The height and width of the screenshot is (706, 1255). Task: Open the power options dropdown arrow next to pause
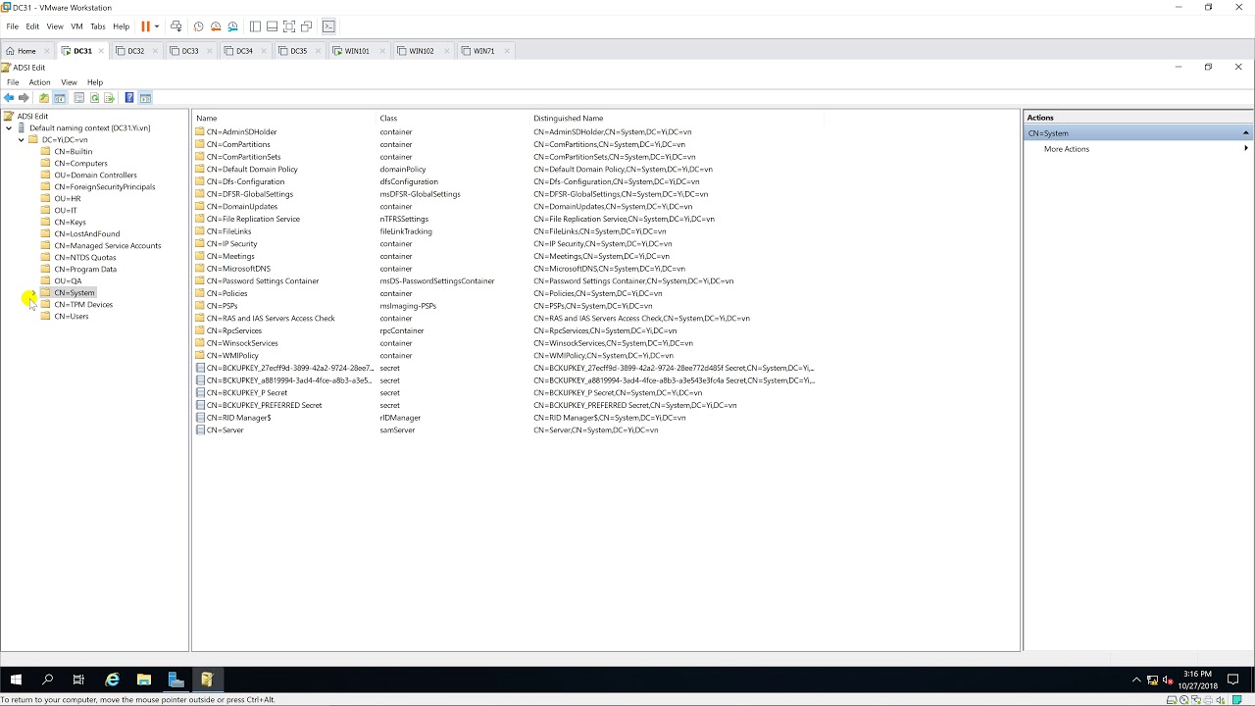tap(157, 26)
